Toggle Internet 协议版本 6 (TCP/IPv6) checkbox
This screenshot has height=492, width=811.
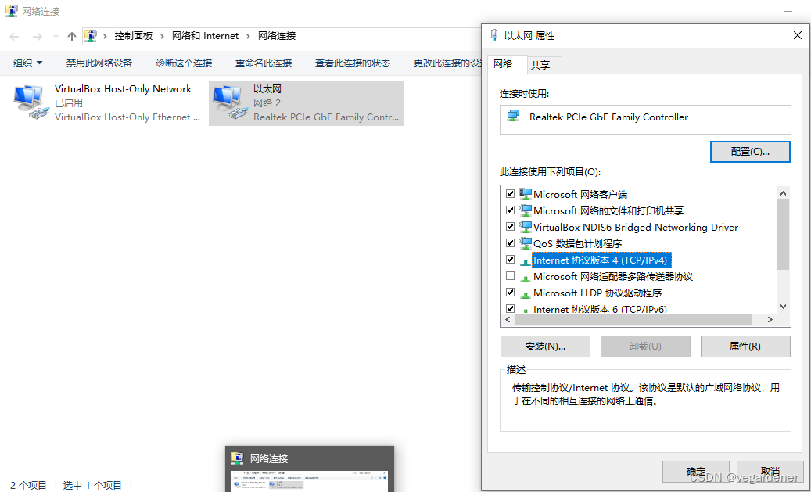pos(510,308)
